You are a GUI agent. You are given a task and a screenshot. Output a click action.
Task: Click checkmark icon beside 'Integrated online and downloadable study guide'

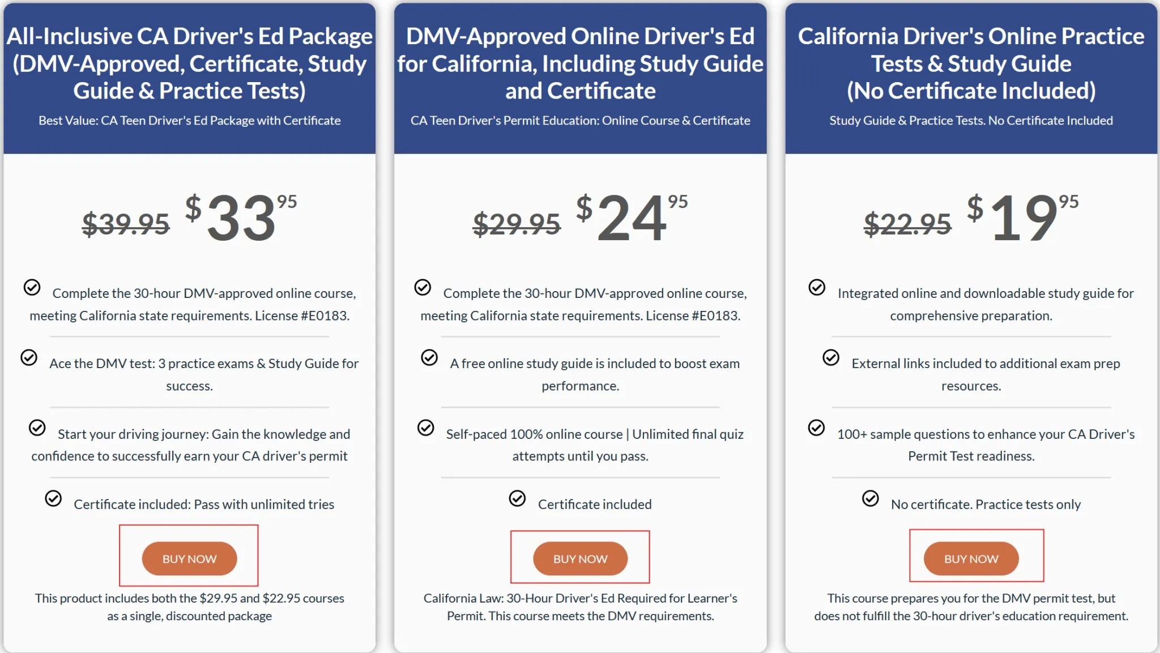click(817, 287)
